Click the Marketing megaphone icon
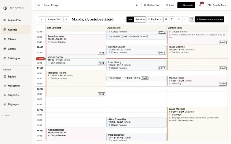The width and height of the screenshot is (231, 144). point(5,86)
